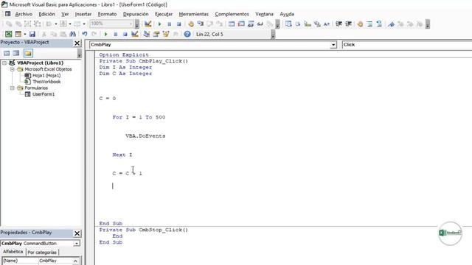Collapse the VBAProject (Libro1) tree node
The width and height of the screenshot is (472, 265).
(4, 63)
